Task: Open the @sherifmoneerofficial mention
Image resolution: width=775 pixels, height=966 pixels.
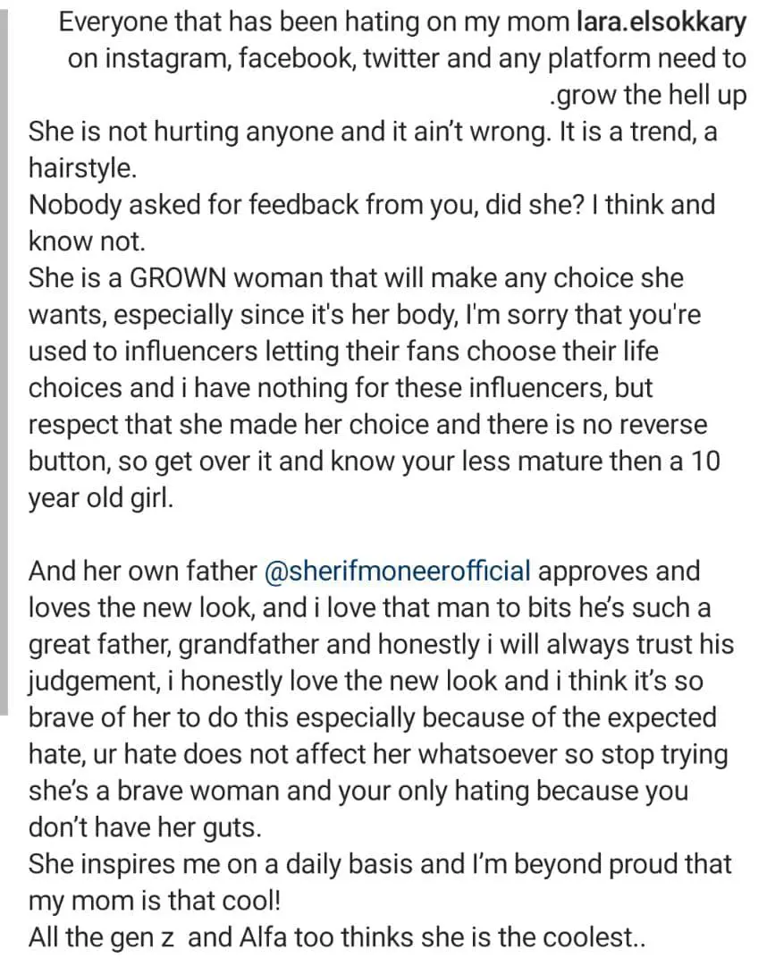Action: click(x=396, y=571)
